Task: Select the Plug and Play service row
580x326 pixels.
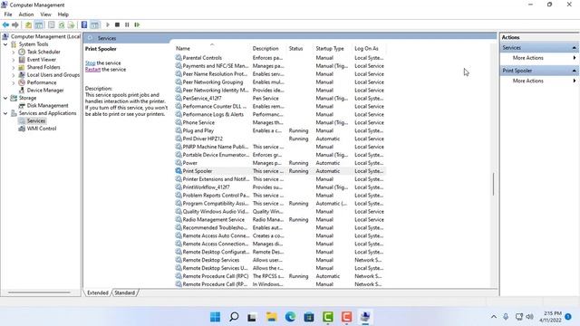Action: 280,130
